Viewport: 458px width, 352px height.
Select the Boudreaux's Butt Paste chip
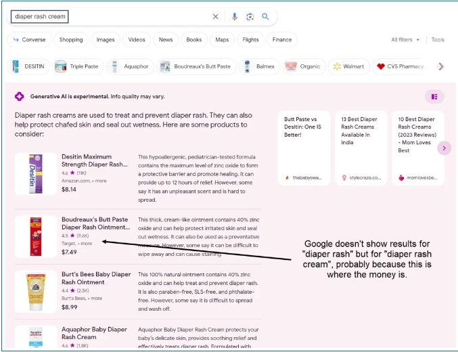pyautogui.click(x=196, y=66)
